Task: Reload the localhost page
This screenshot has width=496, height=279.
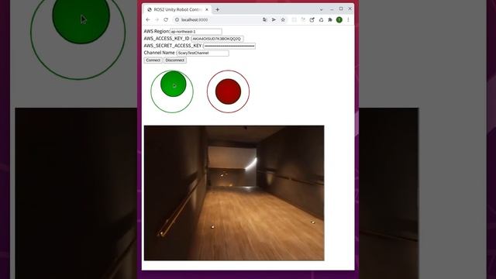Action: (166, 19)
